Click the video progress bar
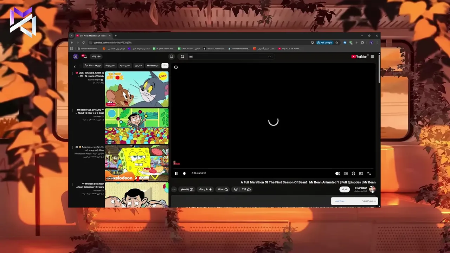This screenshot has width=450, height=253. coord(273,169)
